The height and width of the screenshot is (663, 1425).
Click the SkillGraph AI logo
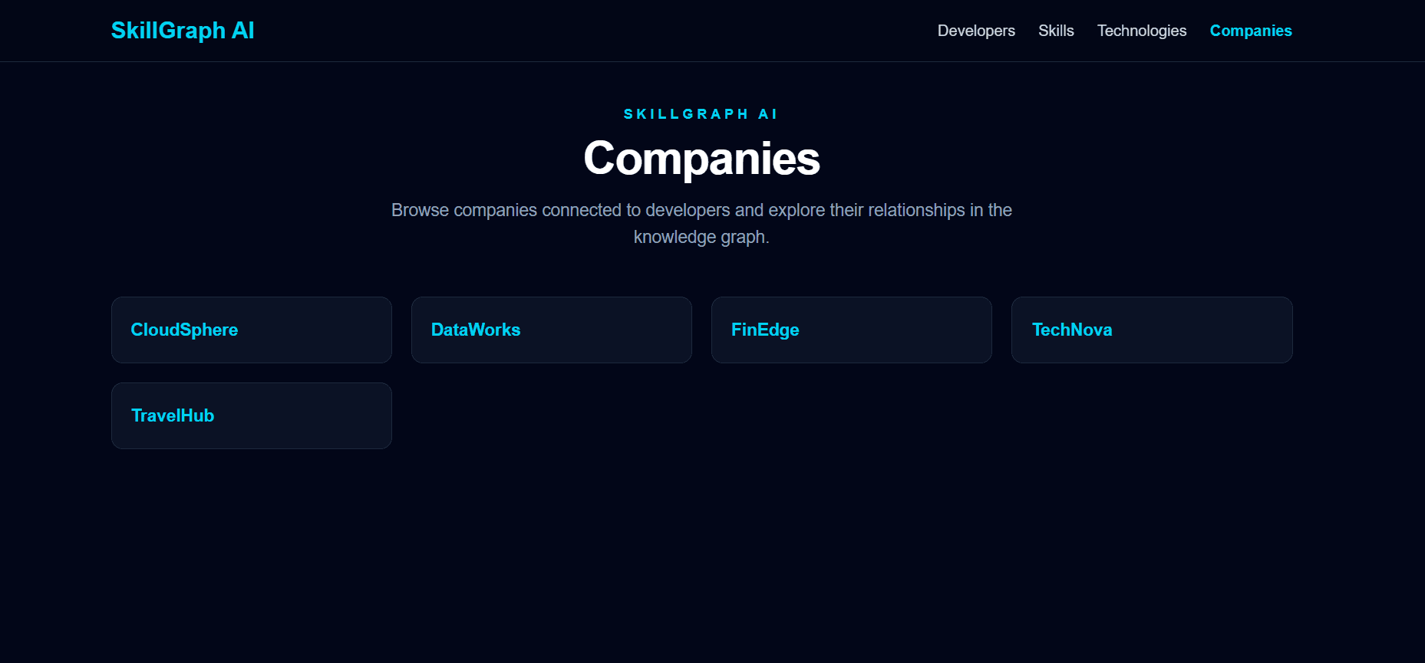[x=183, y=31]
